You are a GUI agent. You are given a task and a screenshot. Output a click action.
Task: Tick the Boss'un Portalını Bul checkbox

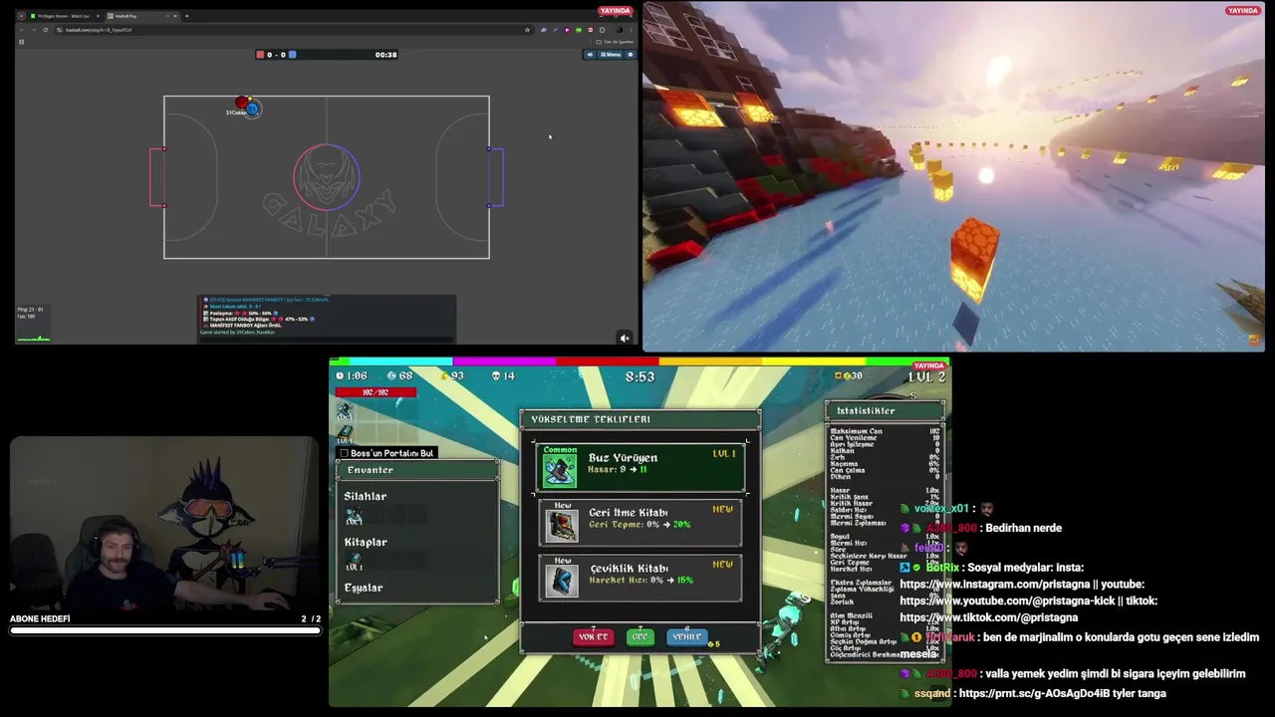[345, 453]
